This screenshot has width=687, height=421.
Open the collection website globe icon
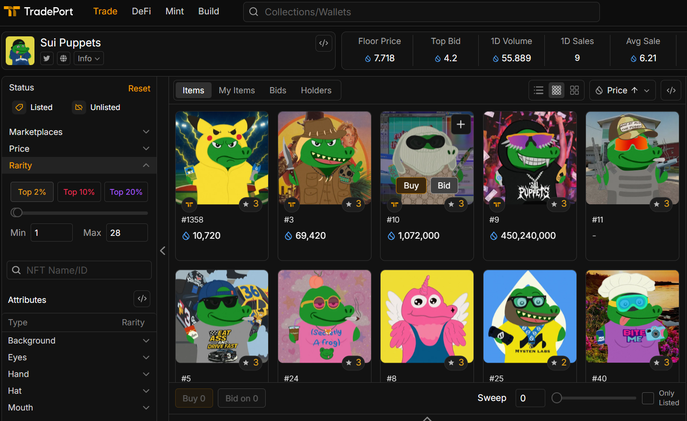63,58
